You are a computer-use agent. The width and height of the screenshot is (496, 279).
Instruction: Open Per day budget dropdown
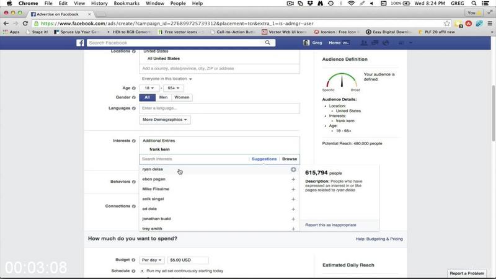[x=151, y=260]
